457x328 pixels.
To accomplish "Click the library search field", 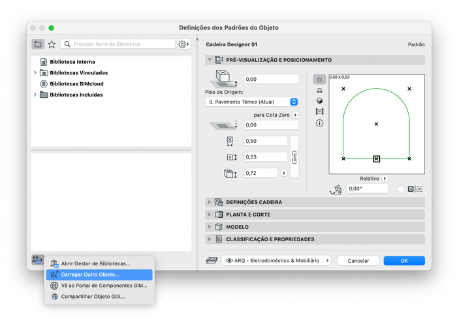I will (x=118, y=44).
